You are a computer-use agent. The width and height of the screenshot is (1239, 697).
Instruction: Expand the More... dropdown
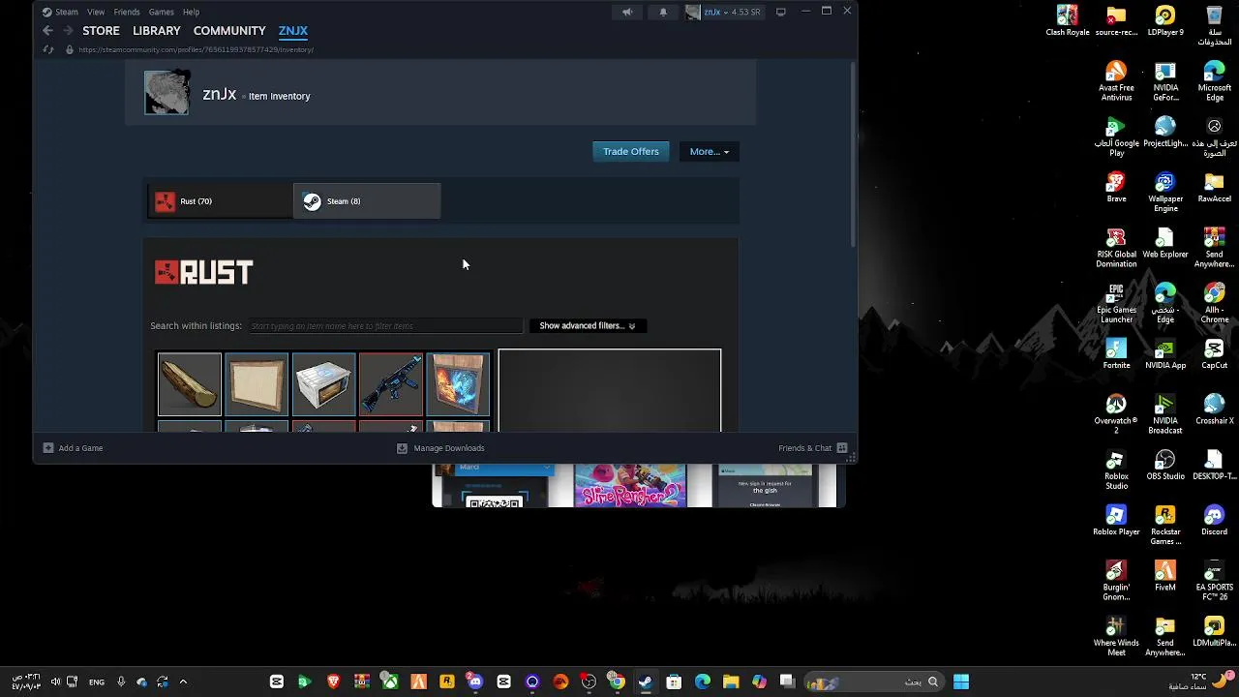[x=710, y=151]
